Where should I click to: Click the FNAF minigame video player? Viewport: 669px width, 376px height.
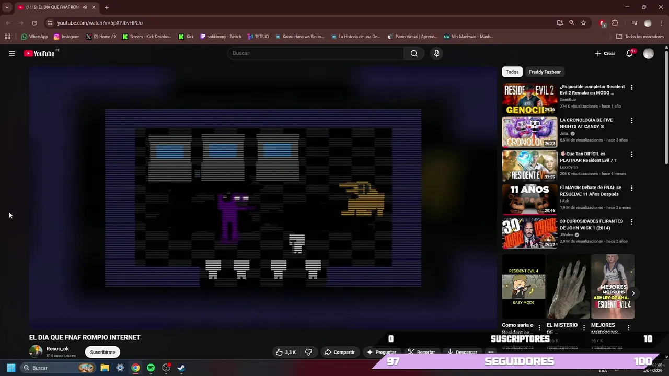click(263, 197)
